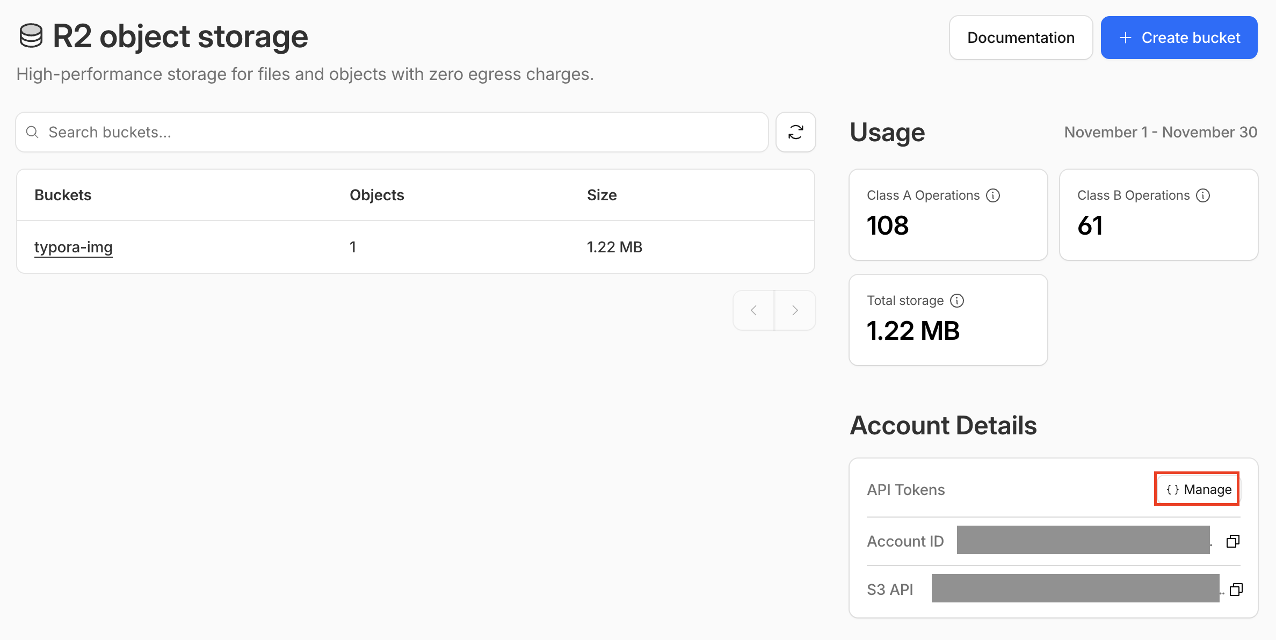Click the Objects column header
Viewport: 1276px width, 640px height.
point(376,195)
